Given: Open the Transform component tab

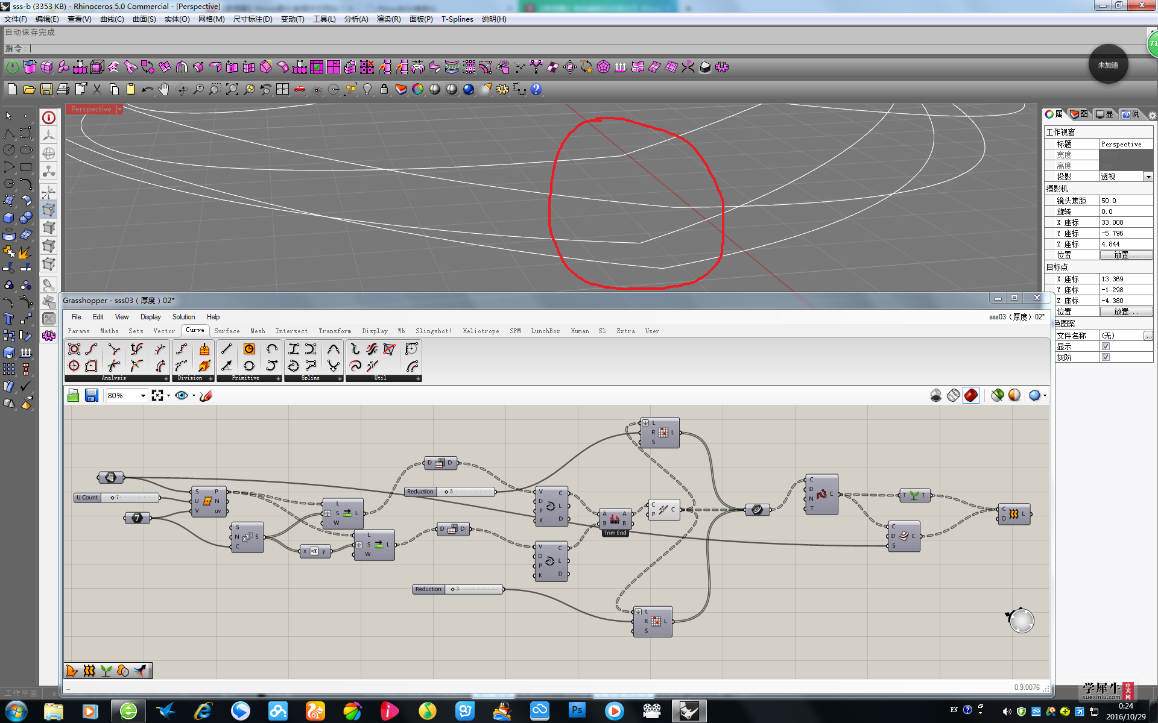Looking at the screenshot, I should pyautogui.click(x=335, y=331).
